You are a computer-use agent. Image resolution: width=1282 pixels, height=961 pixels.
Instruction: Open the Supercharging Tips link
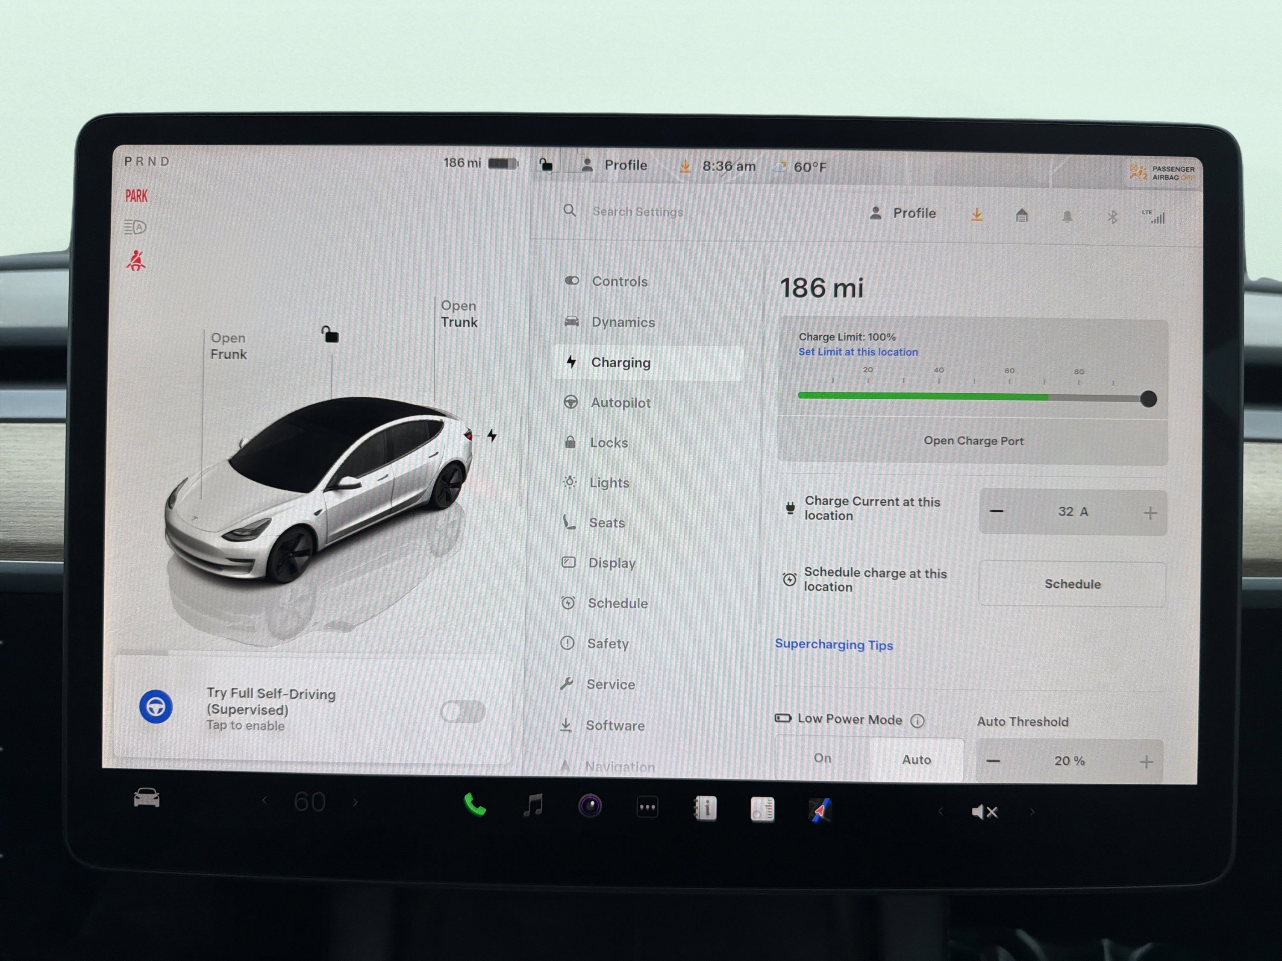tap(834, 645)
